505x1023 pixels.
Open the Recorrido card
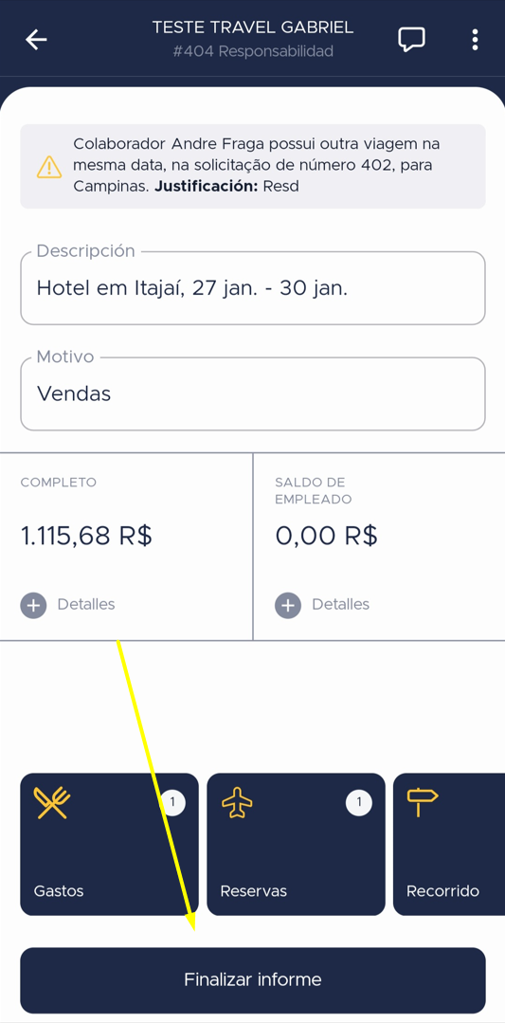click(x=449, y=844)
